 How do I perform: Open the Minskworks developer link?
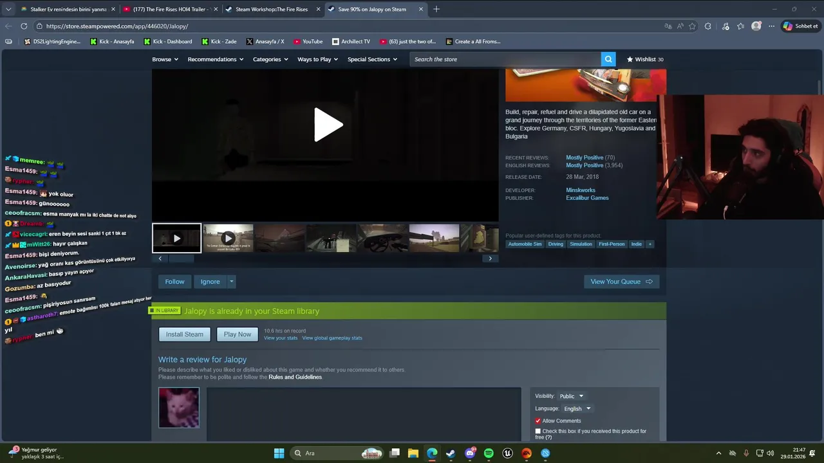[x=581, y=190]
